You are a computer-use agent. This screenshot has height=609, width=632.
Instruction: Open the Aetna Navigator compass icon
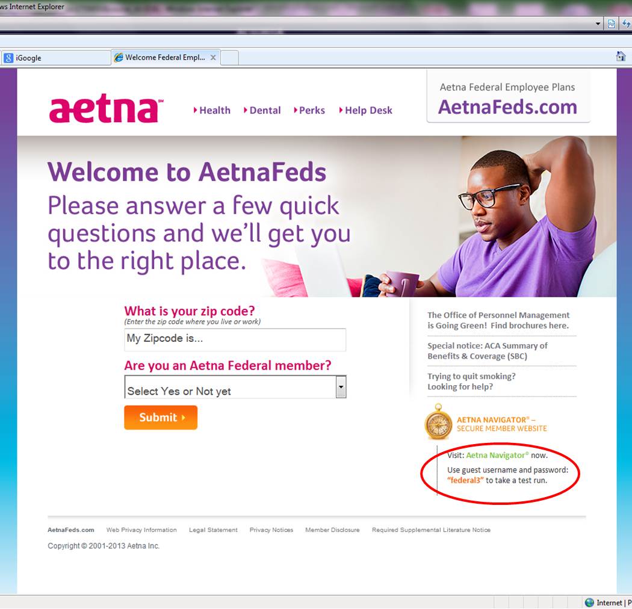[439, 422]
